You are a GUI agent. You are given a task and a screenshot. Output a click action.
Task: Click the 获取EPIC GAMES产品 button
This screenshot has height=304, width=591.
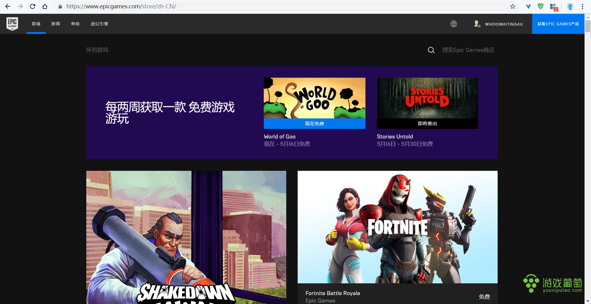tap(558, 24)
